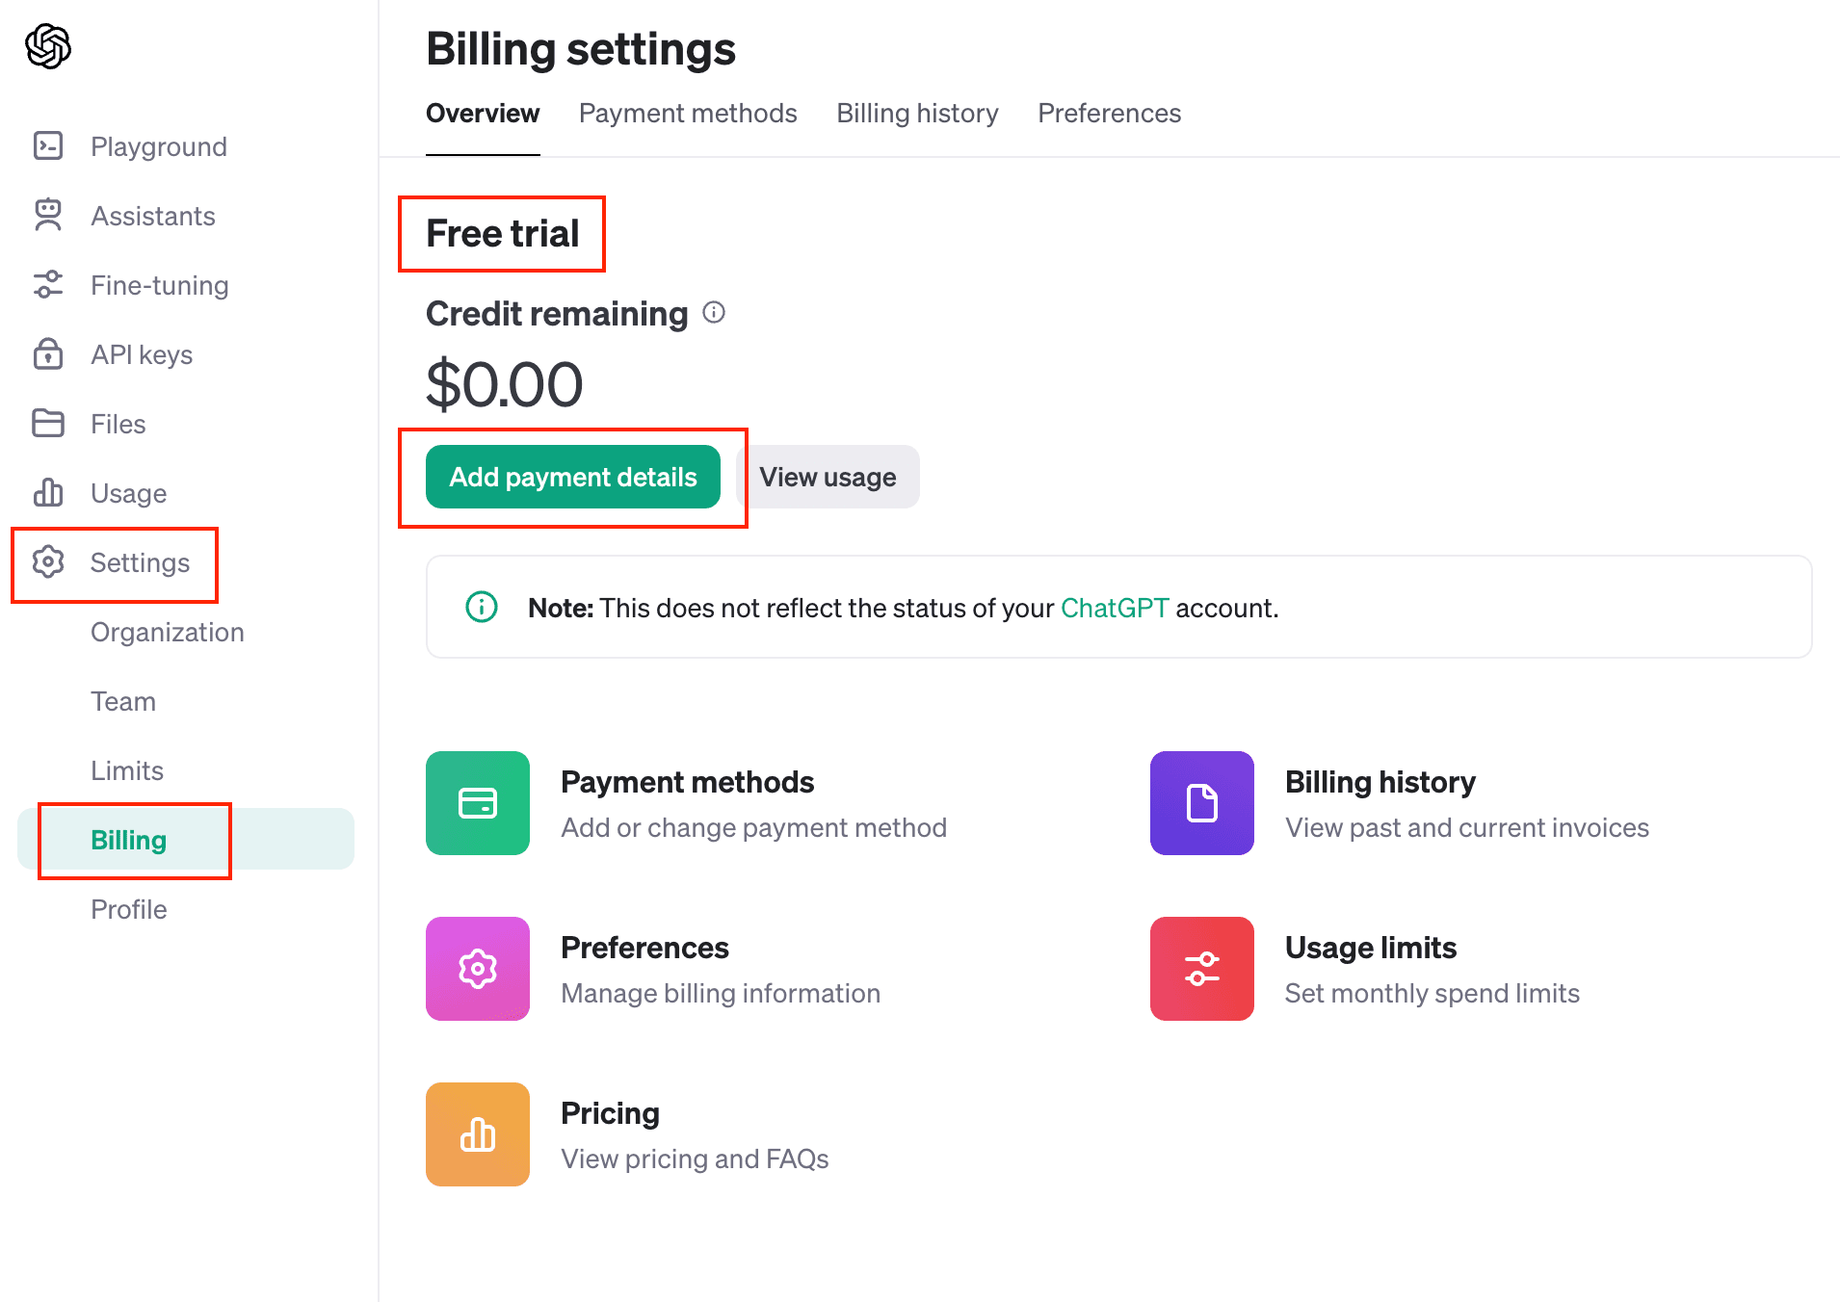The image size is (1840, 1302).
Task: Click Add payment details button
Action: [x=573, y=477]
